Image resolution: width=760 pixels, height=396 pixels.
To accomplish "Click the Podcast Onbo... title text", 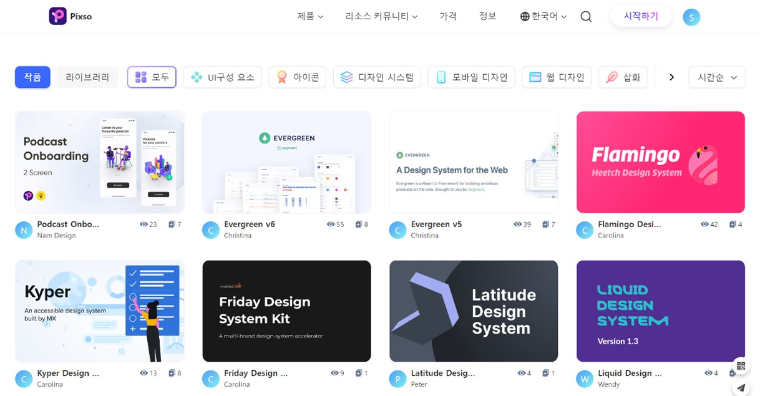I will pos(68,224).
